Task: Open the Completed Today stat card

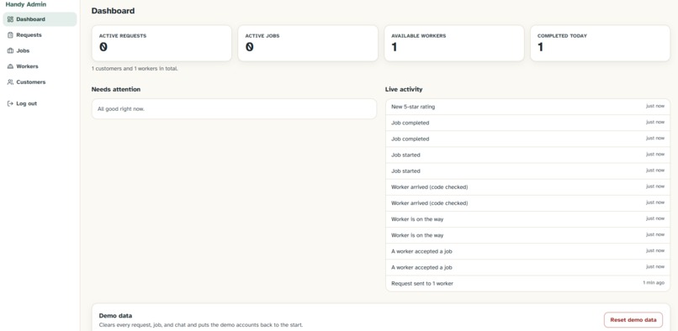Action: (600, 43)
